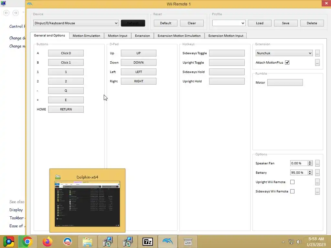
Task: Enable the Upright Wii Remote checkbox
Action: pyautogui.click(x=292, y=182)
